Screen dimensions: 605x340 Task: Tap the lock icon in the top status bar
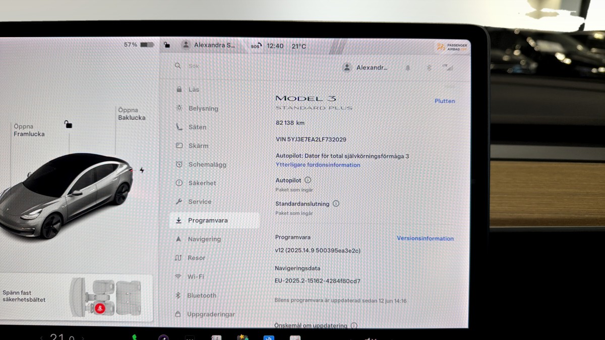(167, 45)
